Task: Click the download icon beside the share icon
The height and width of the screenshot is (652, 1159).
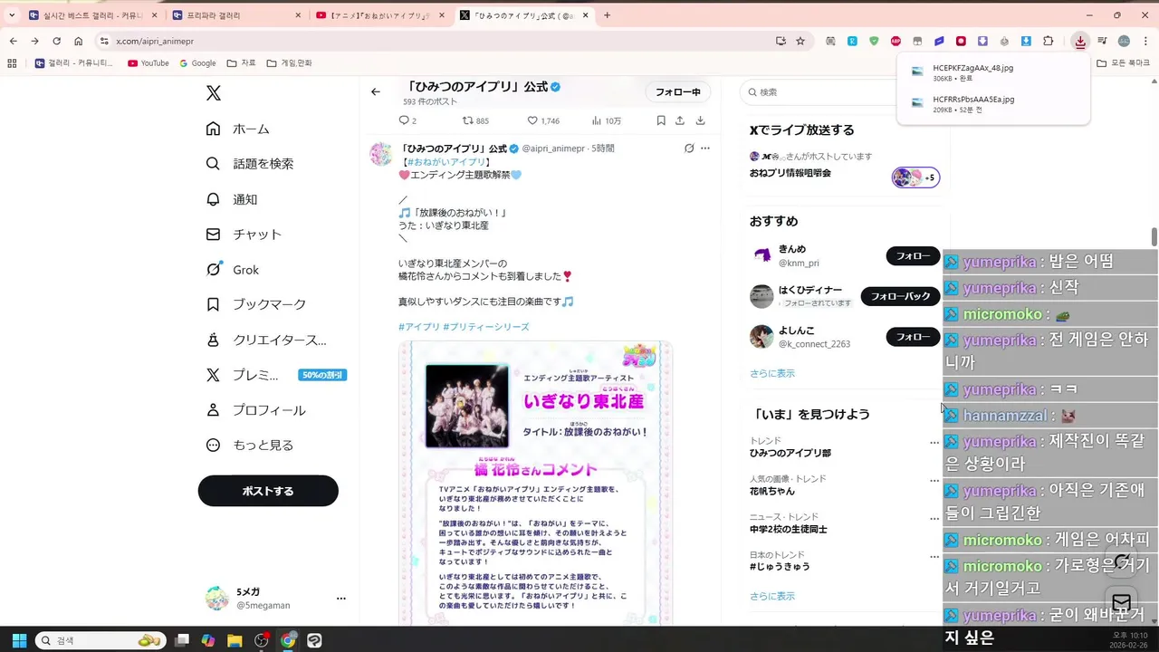Action: tap(700, 120)
